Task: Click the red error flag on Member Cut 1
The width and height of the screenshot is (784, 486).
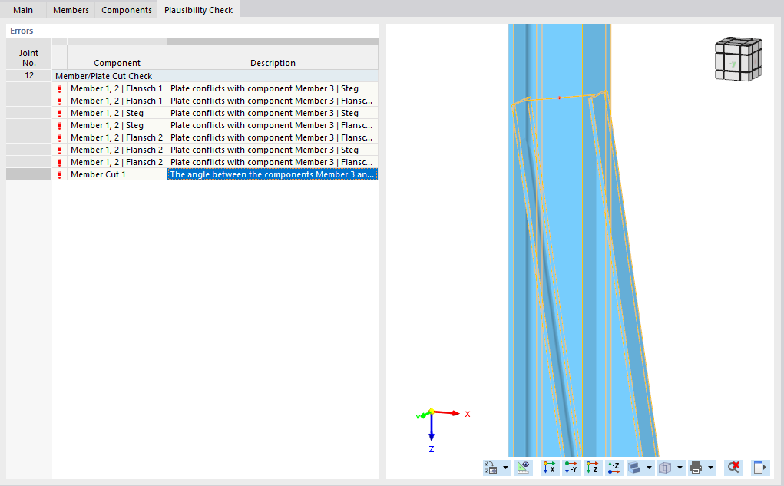Action: pos(59,174)
